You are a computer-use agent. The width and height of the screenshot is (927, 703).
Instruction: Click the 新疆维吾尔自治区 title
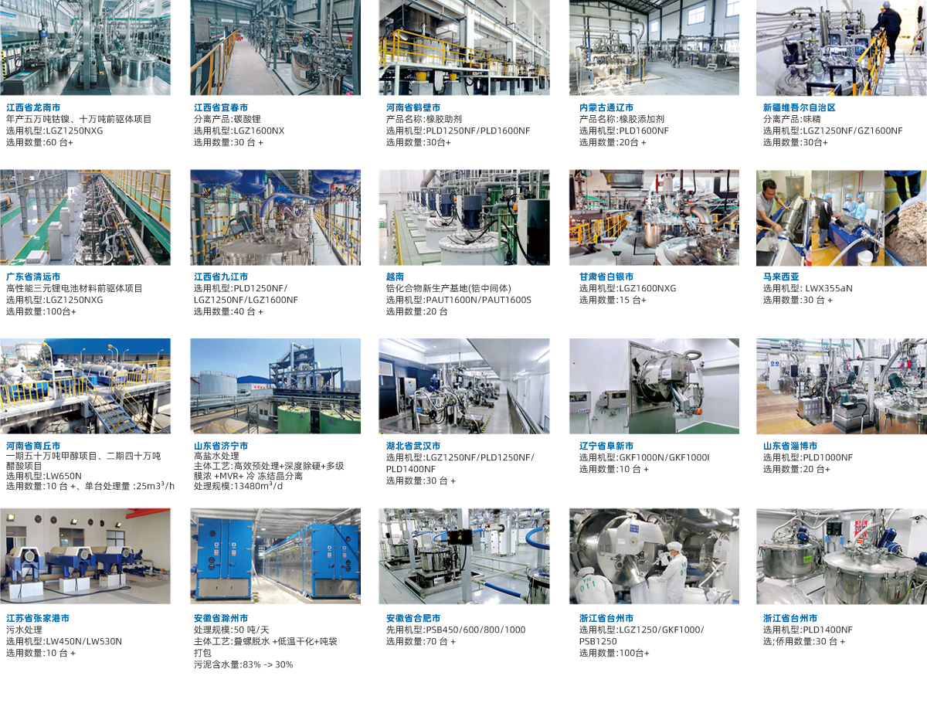[800, 107]
